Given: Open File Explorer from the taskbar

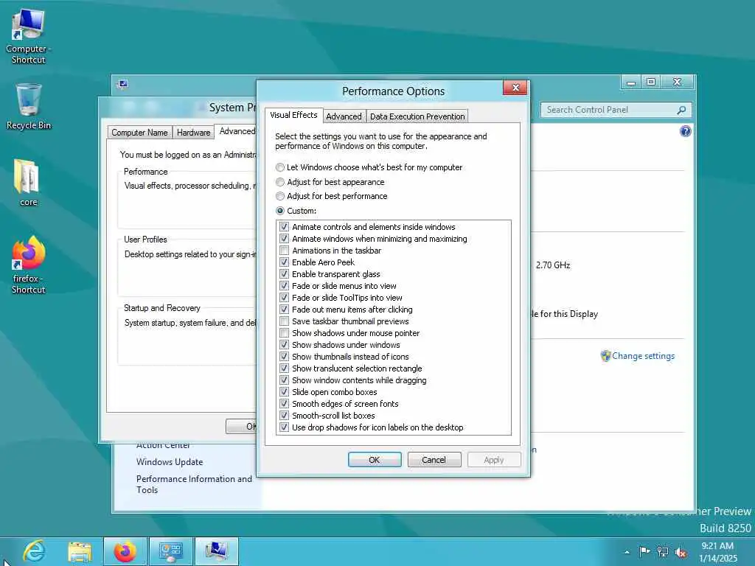Looking at the screenshot, I should tap(80, 551).
